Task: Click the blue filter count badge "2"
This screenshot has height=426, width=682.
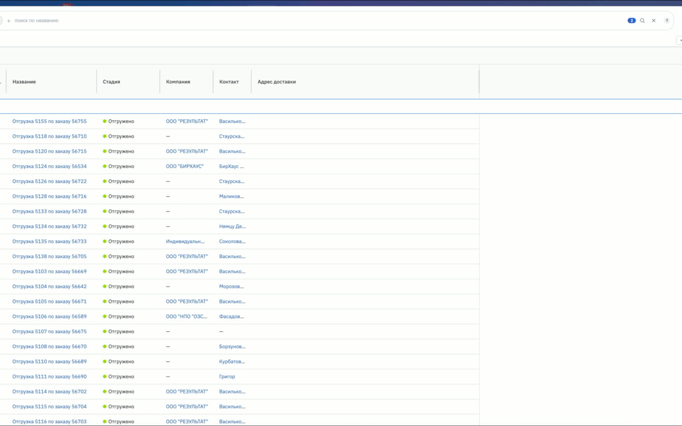Action: (631, 21)
